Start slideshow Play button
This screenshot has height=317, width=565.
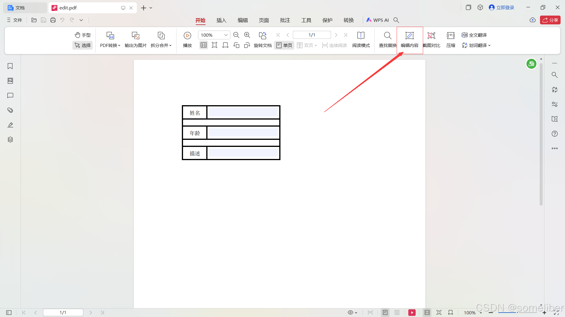(x=187, y=40)
